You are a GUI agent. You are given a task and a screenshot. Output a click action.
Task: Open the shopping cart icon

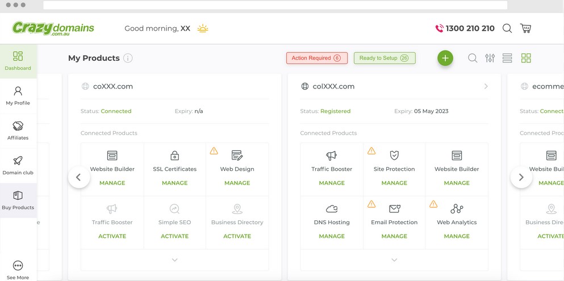(526, 28)
